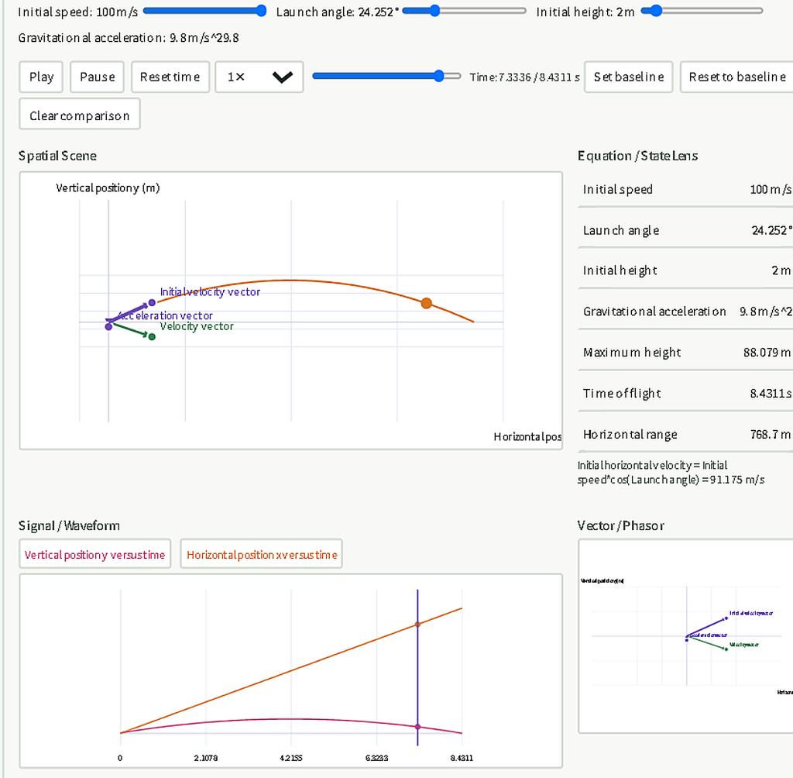
Task: Click the Signal / Waveform heading
Action: [69, 525]
